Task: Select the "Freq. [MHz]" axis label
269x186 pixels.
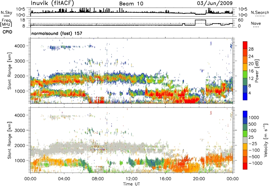Action: pos(6,22)
